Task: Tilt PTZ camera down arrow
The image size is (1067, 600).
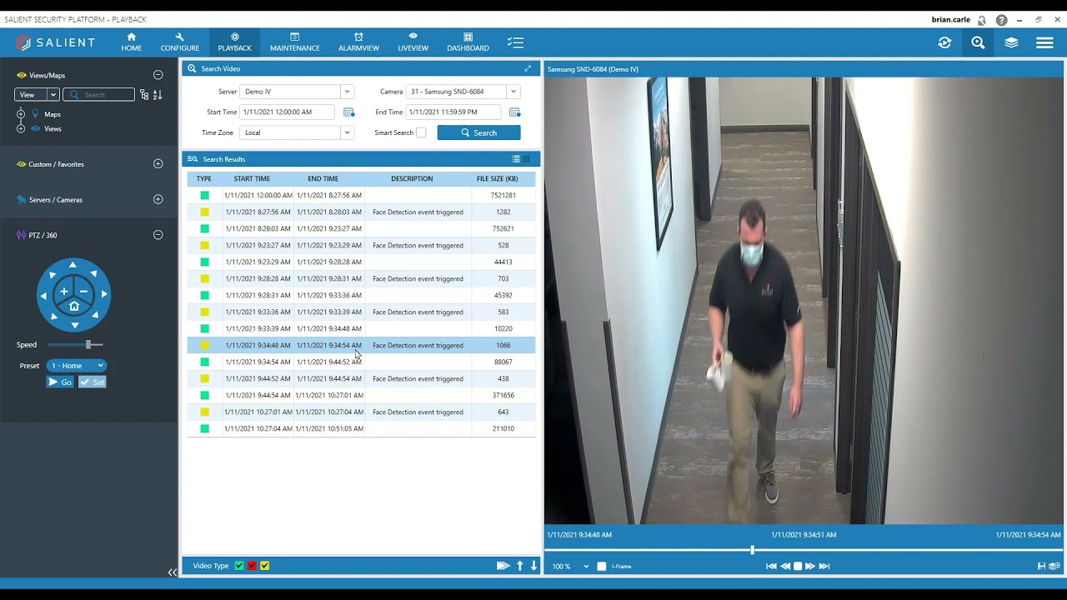Action: click(x=73, y=326)
